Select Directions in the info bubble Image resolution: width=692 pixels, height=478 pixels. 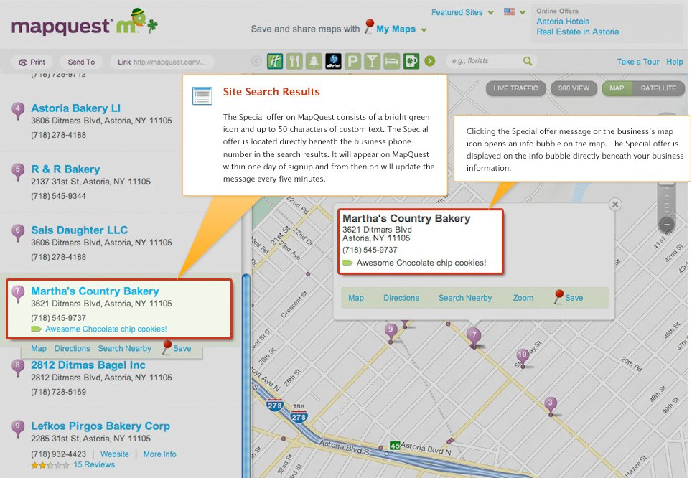[x=401, y=298]
